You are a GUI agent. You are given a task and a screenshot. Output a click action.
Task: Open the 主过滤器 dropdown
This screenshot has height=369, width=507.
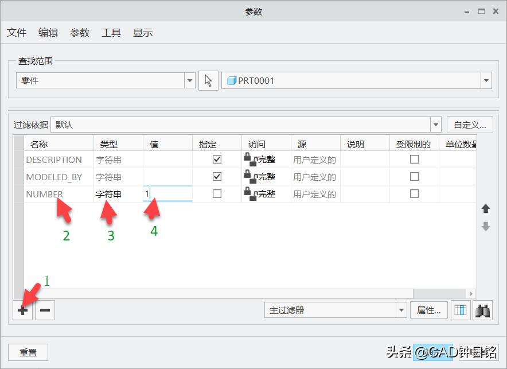[401, 309]
